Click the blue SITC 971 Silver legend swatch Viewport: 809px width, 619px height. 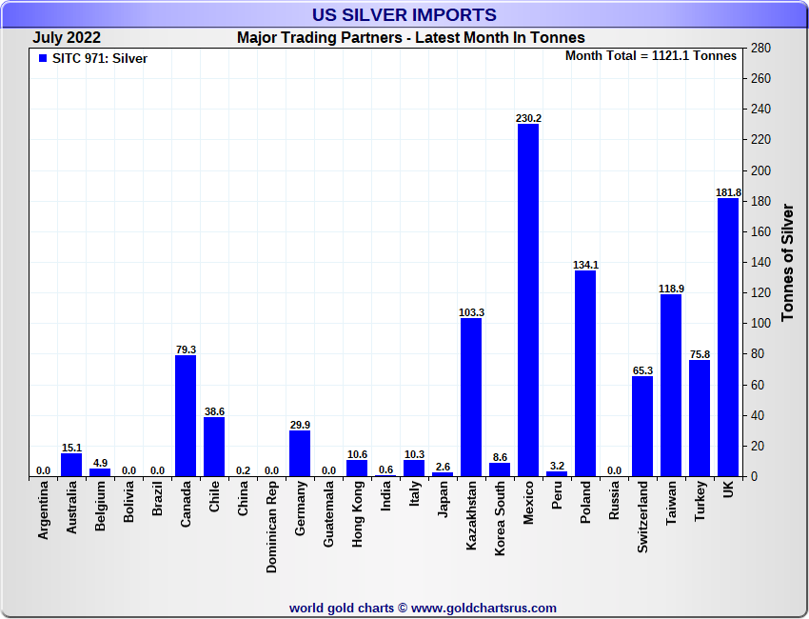click(x=43, y=58)
